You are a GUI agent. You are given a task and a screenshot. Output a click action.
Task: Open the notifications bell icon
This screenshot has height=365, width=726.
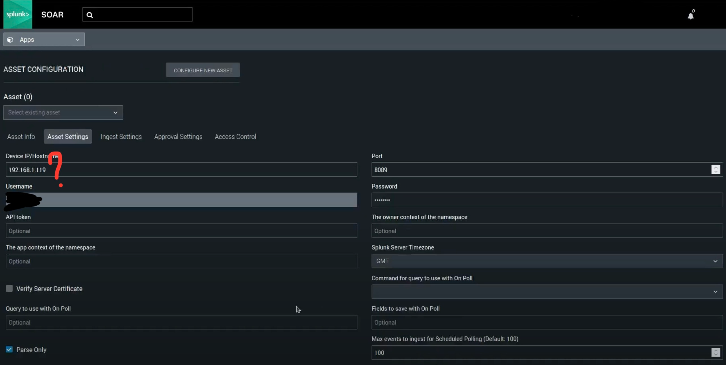[x=691, y=16]
